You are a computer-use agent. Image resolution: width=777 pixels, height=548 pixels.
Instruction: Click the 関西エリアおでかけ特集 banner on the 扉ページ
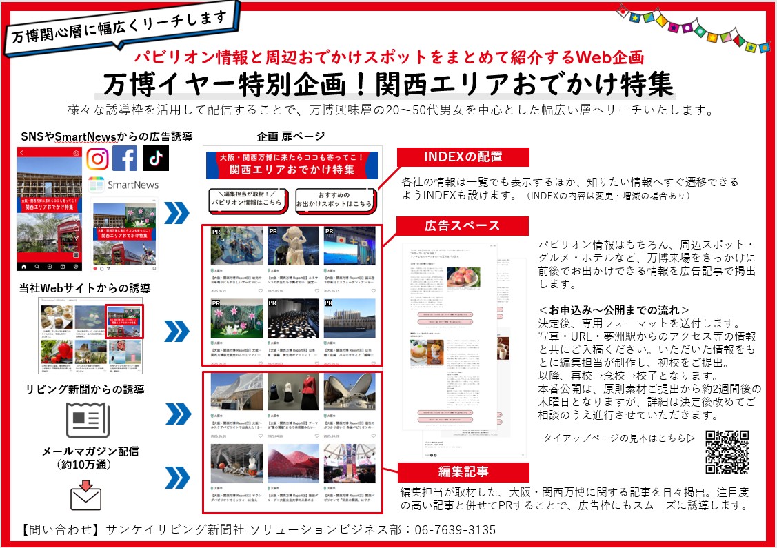(292, 165)
